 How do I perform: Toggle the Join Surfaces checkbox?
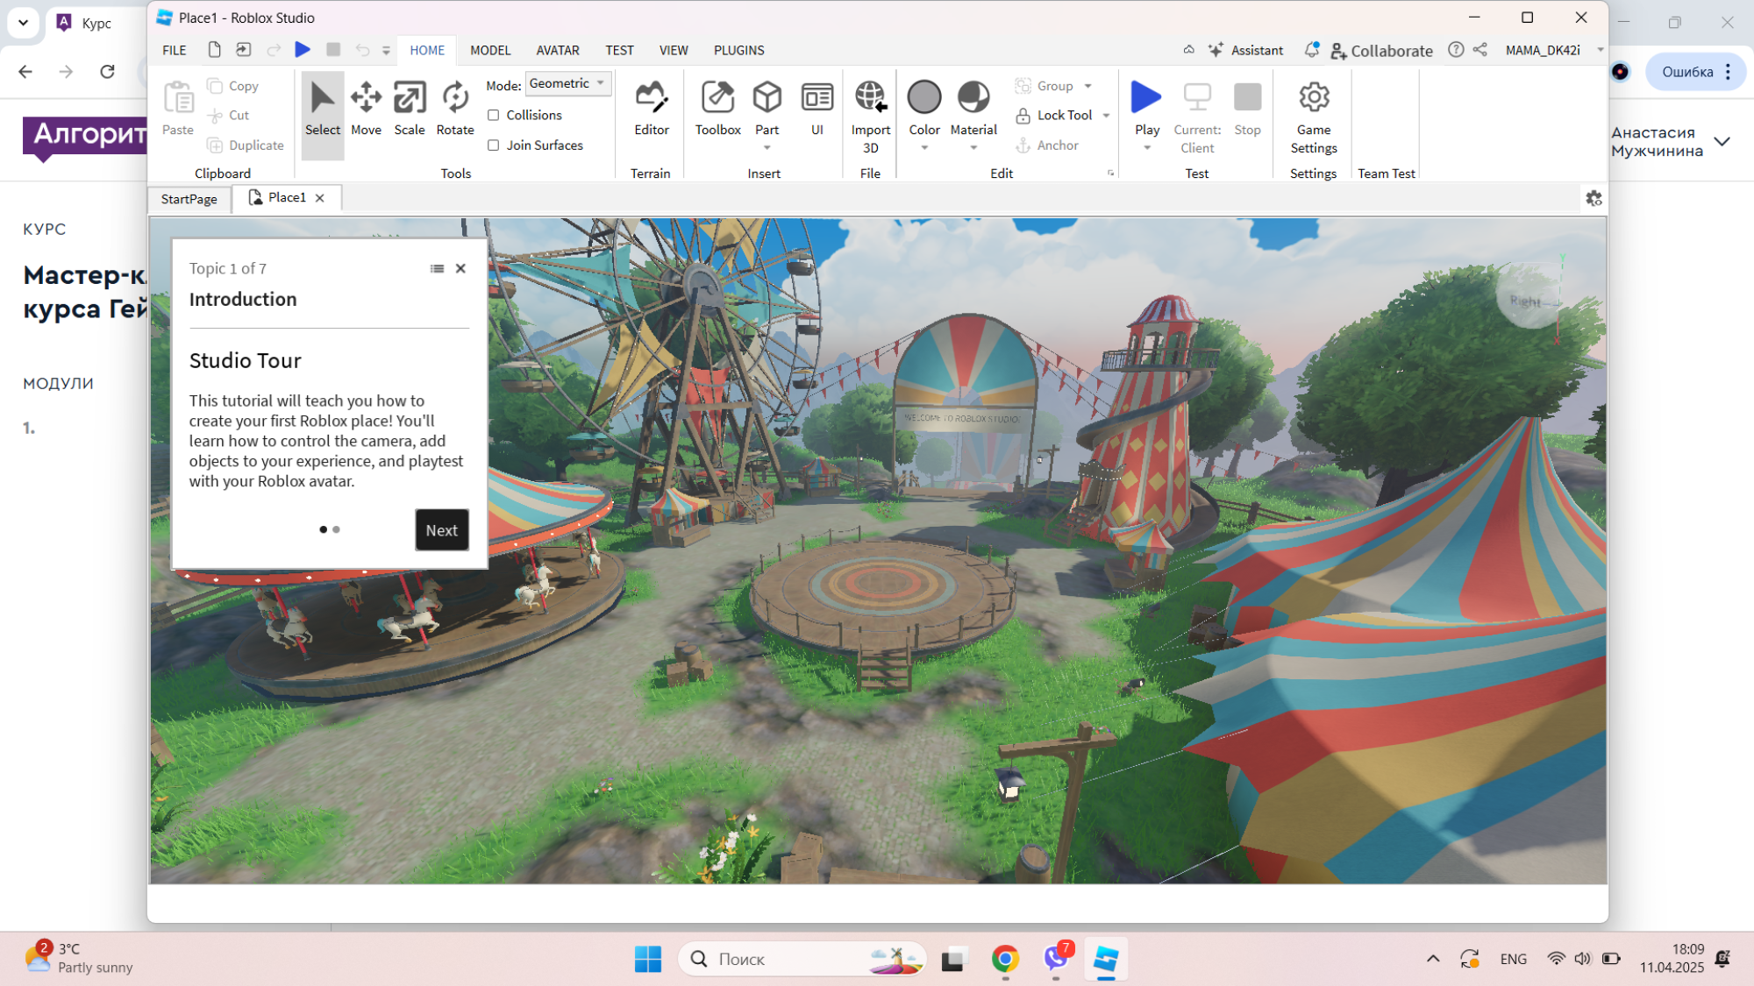[x=494, y=145]
